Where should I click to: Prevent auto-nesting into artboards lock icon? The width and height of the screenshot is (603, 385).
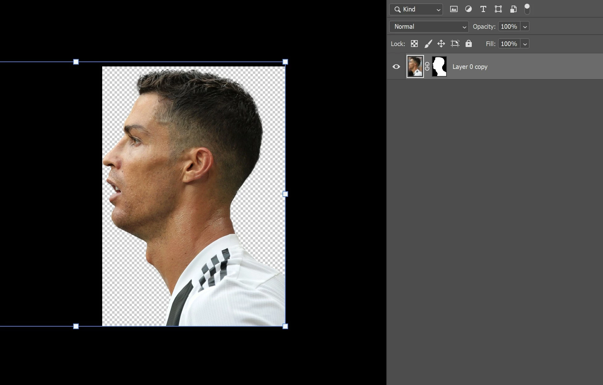click(455, 44)
